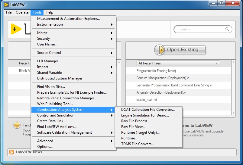243x165 pixels.
Task: Open studio_main.vi recent file
Action: pos(178,100)
